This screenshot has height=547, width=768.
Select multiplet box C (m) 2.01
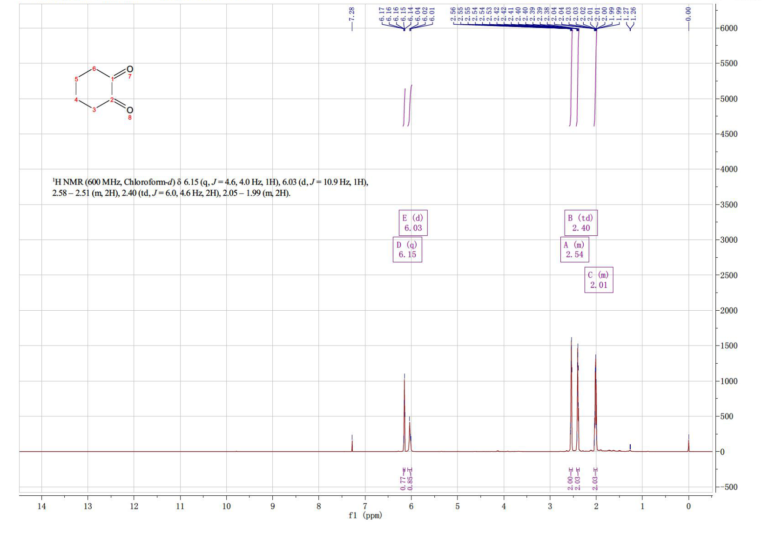pos(599,280)
